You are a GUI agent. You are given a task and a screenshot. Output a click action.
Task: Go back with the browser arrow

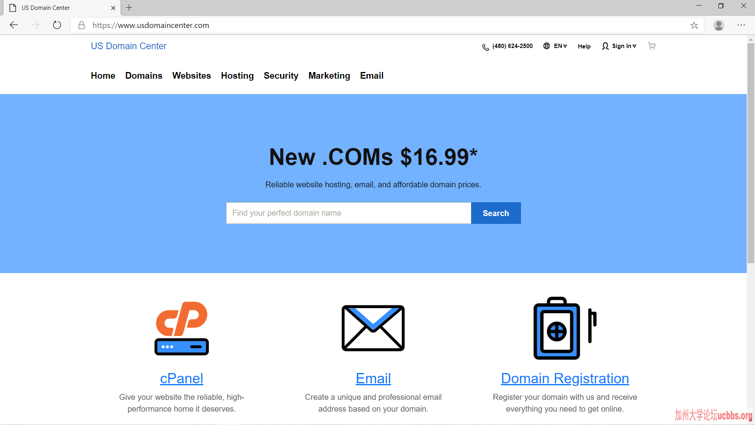14,25
